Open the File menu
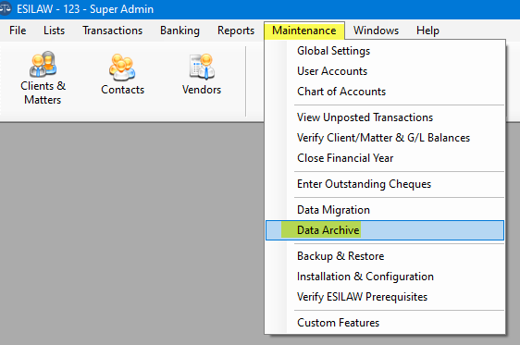The height and width of the screenshot is (345, 520). click(x=18, y=31)
